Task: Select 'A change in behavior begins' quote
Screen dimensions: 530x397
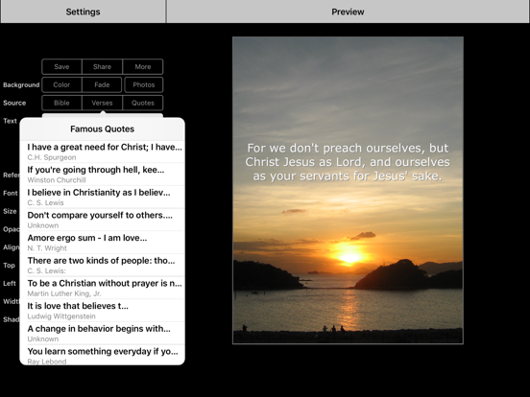Action: pyautogui.click(x=103, y=333)
